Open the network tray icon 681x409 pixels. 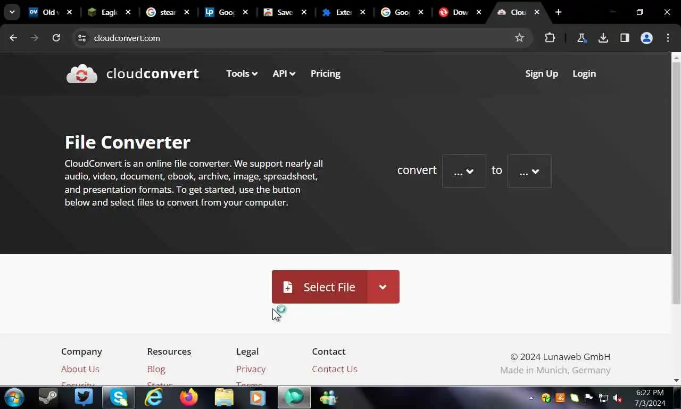point(603,398)
